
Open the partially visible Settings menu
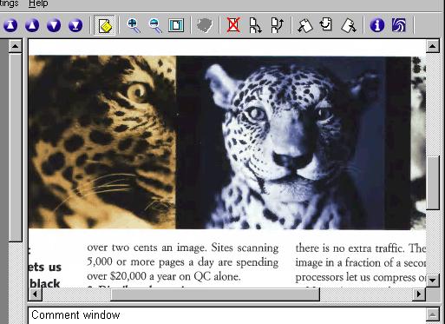[9, 4]
